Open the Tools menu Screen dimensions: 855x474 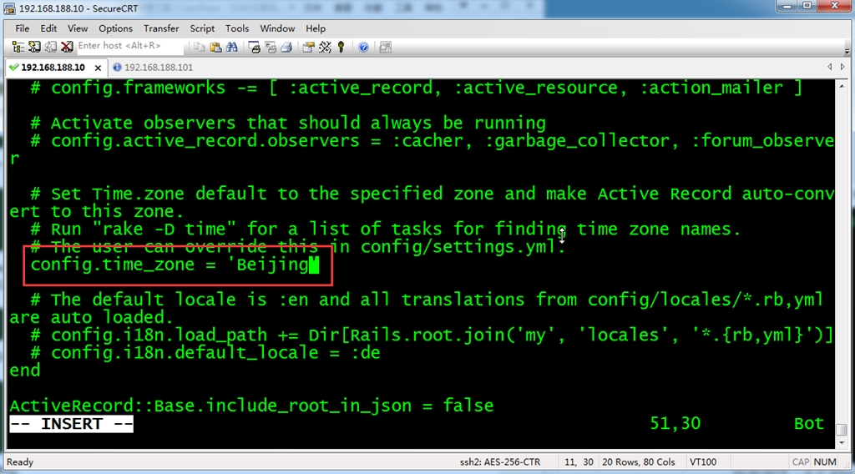pyautogui.click(x=236, y=28)
